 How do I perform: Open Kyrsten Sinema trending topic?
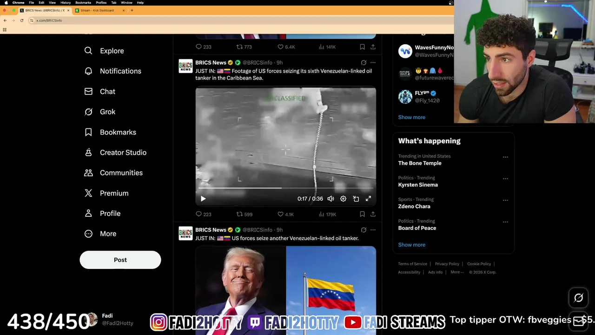(x=418, y=185)
